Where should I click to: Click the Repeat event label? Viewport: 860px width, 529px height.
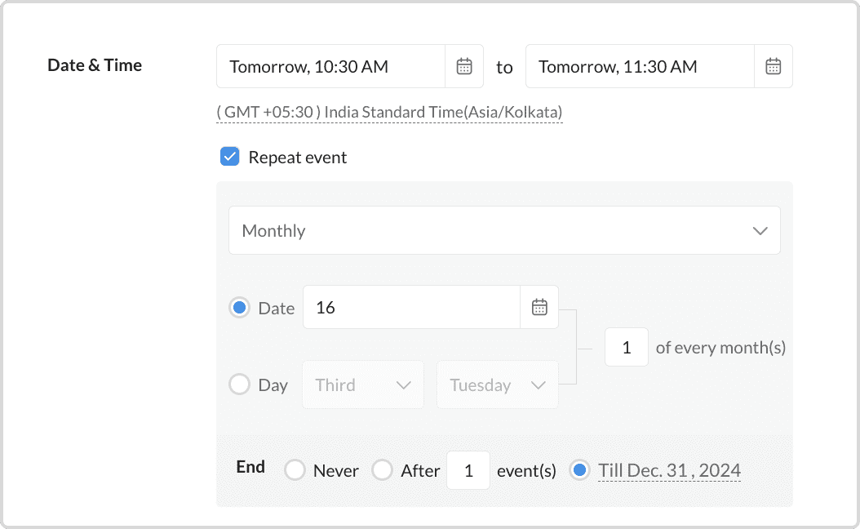298,158
